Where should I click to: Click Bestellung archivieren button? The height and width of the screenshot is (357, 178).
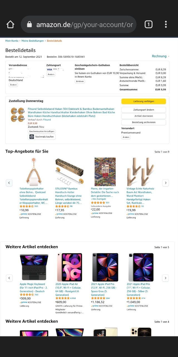coord(144,122)
